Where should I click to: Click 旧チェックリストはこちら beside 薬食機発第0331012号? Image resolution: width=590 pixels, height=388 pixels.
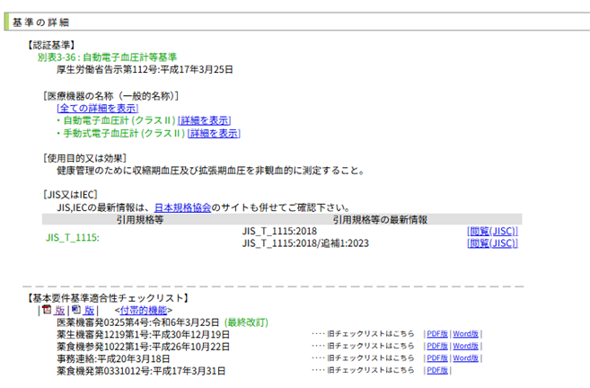(371, 370)
